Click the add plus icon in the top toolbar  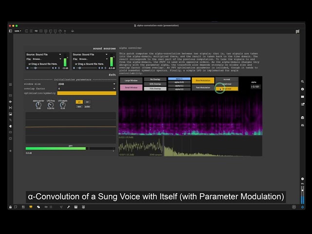coord(65,31)
